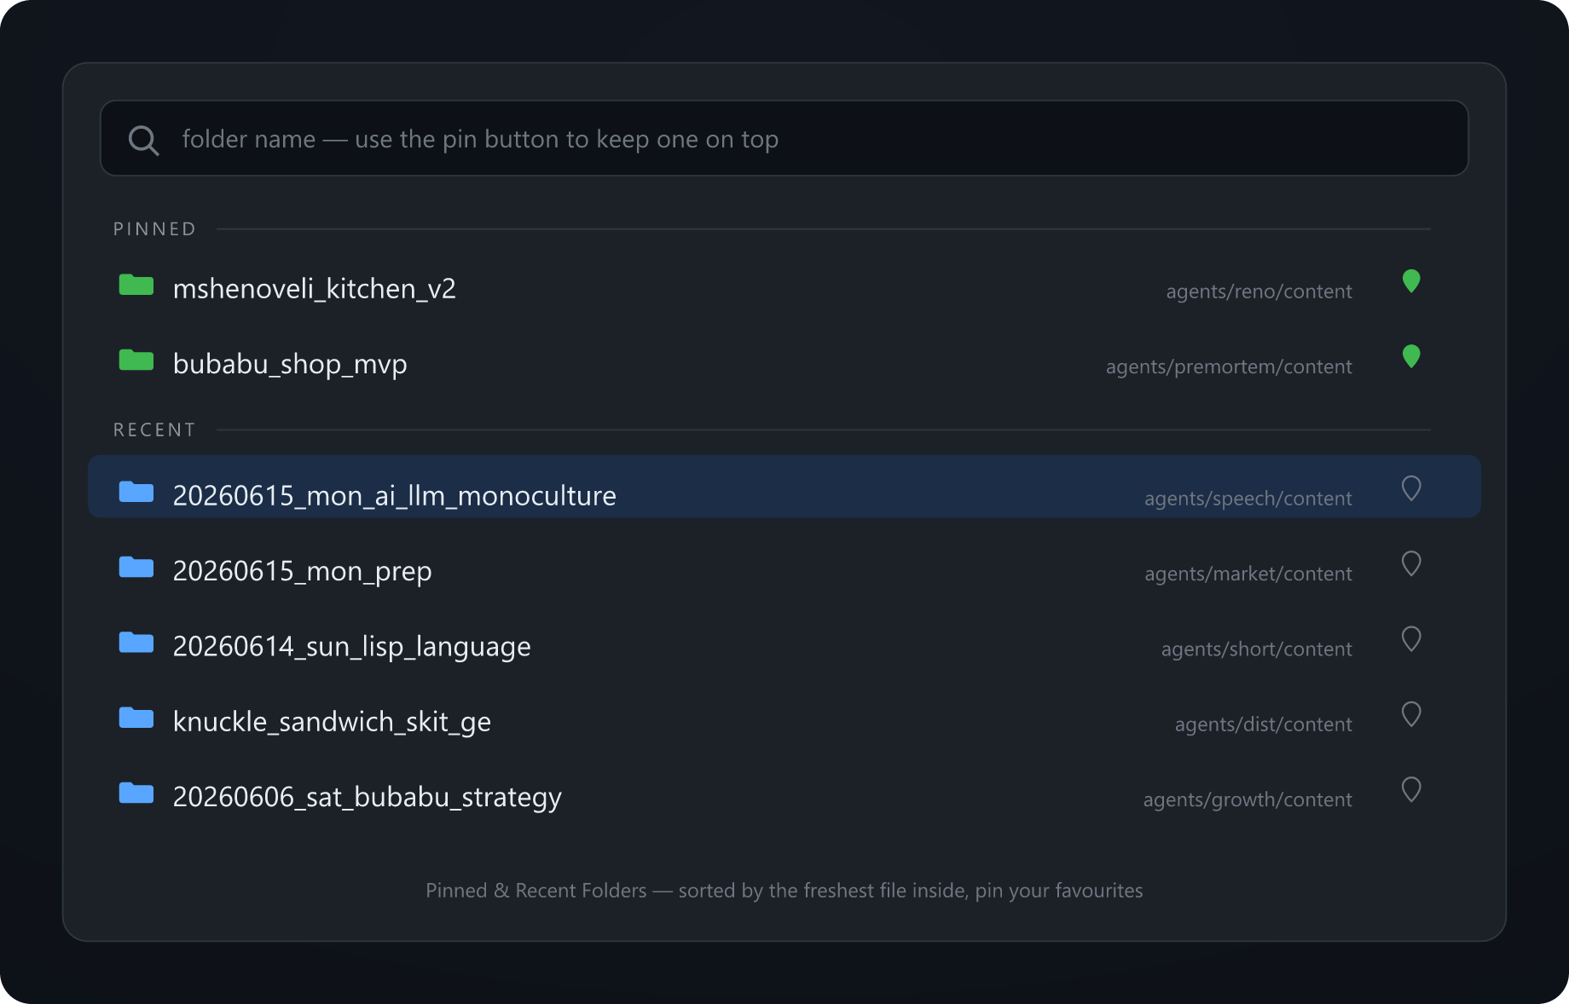
Task: Open 20260614_sun_lisp_language folder name
Action: pos(352,647)
